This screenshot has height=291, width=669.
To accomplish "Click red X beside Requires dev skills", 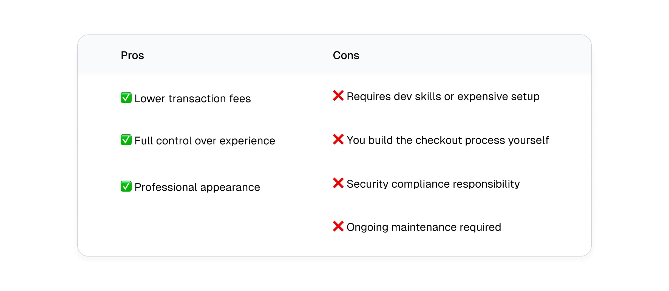I will click(x=338, y=95).
